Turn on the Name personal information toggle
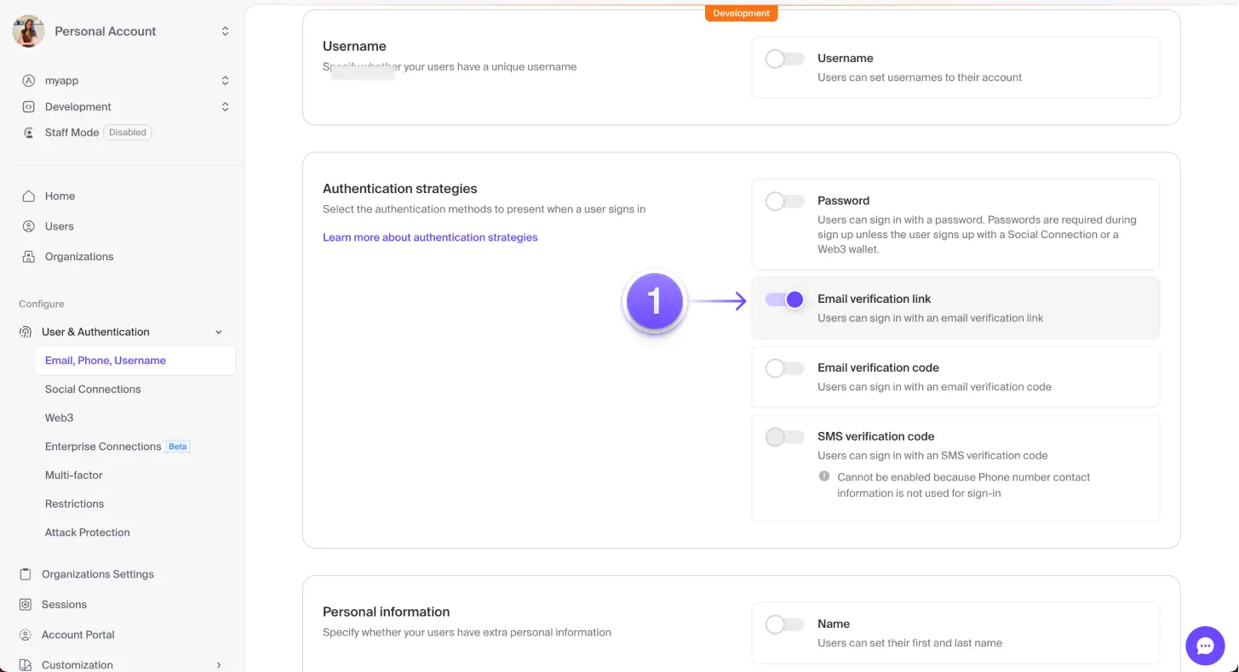Image resolution: width=1239 pixels, height=672 pixels. (x=783, y=624)
